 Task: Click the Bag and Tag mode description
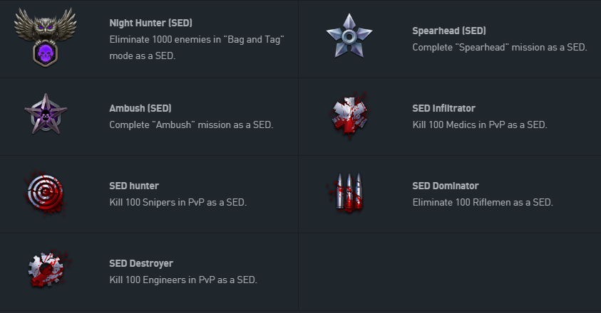tap(197, 48)
